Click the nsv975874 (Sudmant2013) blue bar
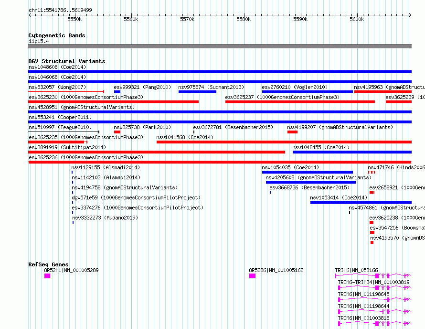This screenshot has width=425, height=329. 197,92
